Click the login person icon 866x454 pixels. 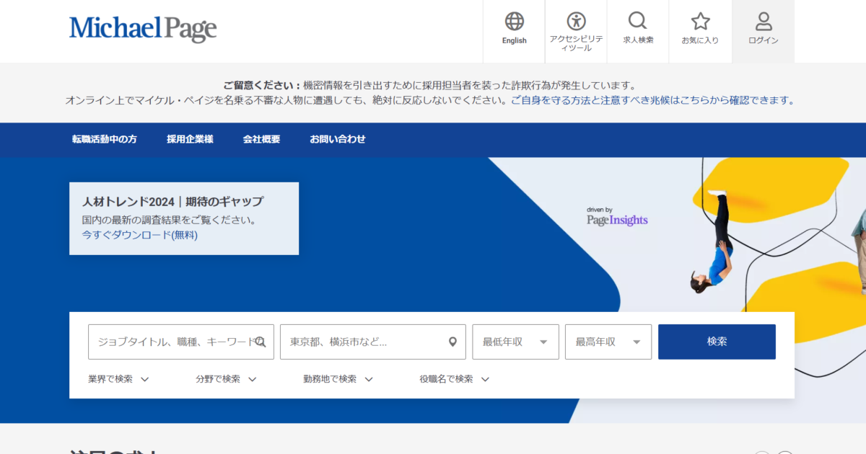click(x=763, y=22)
